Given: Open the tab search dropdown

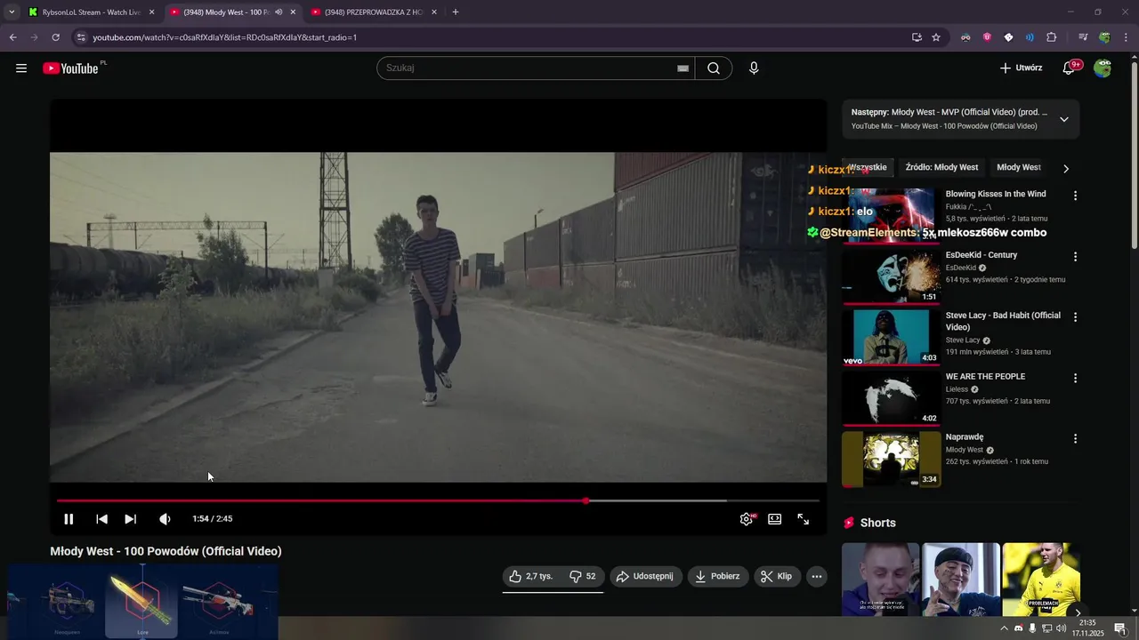Looking at the screenshot, I should (x=12, y=12).
